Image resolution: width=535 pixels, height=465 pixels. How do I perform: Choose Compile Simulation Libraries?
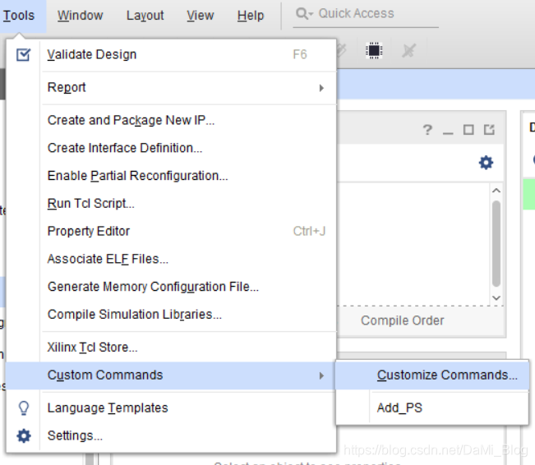[x=188, y=314]
